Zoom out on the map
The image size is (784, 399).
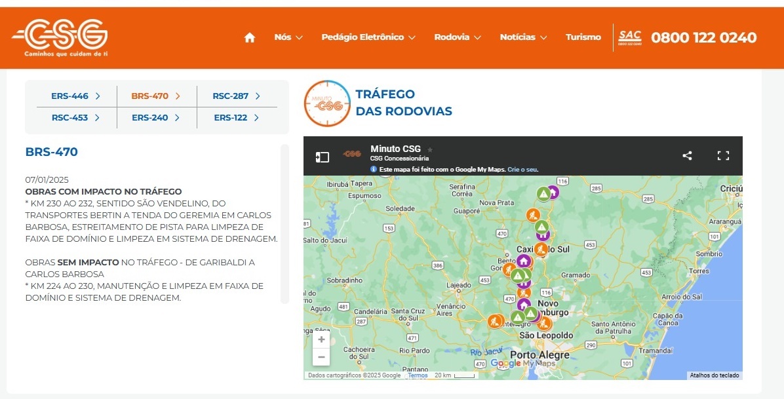pyautogui.click(x=321, y=357)
